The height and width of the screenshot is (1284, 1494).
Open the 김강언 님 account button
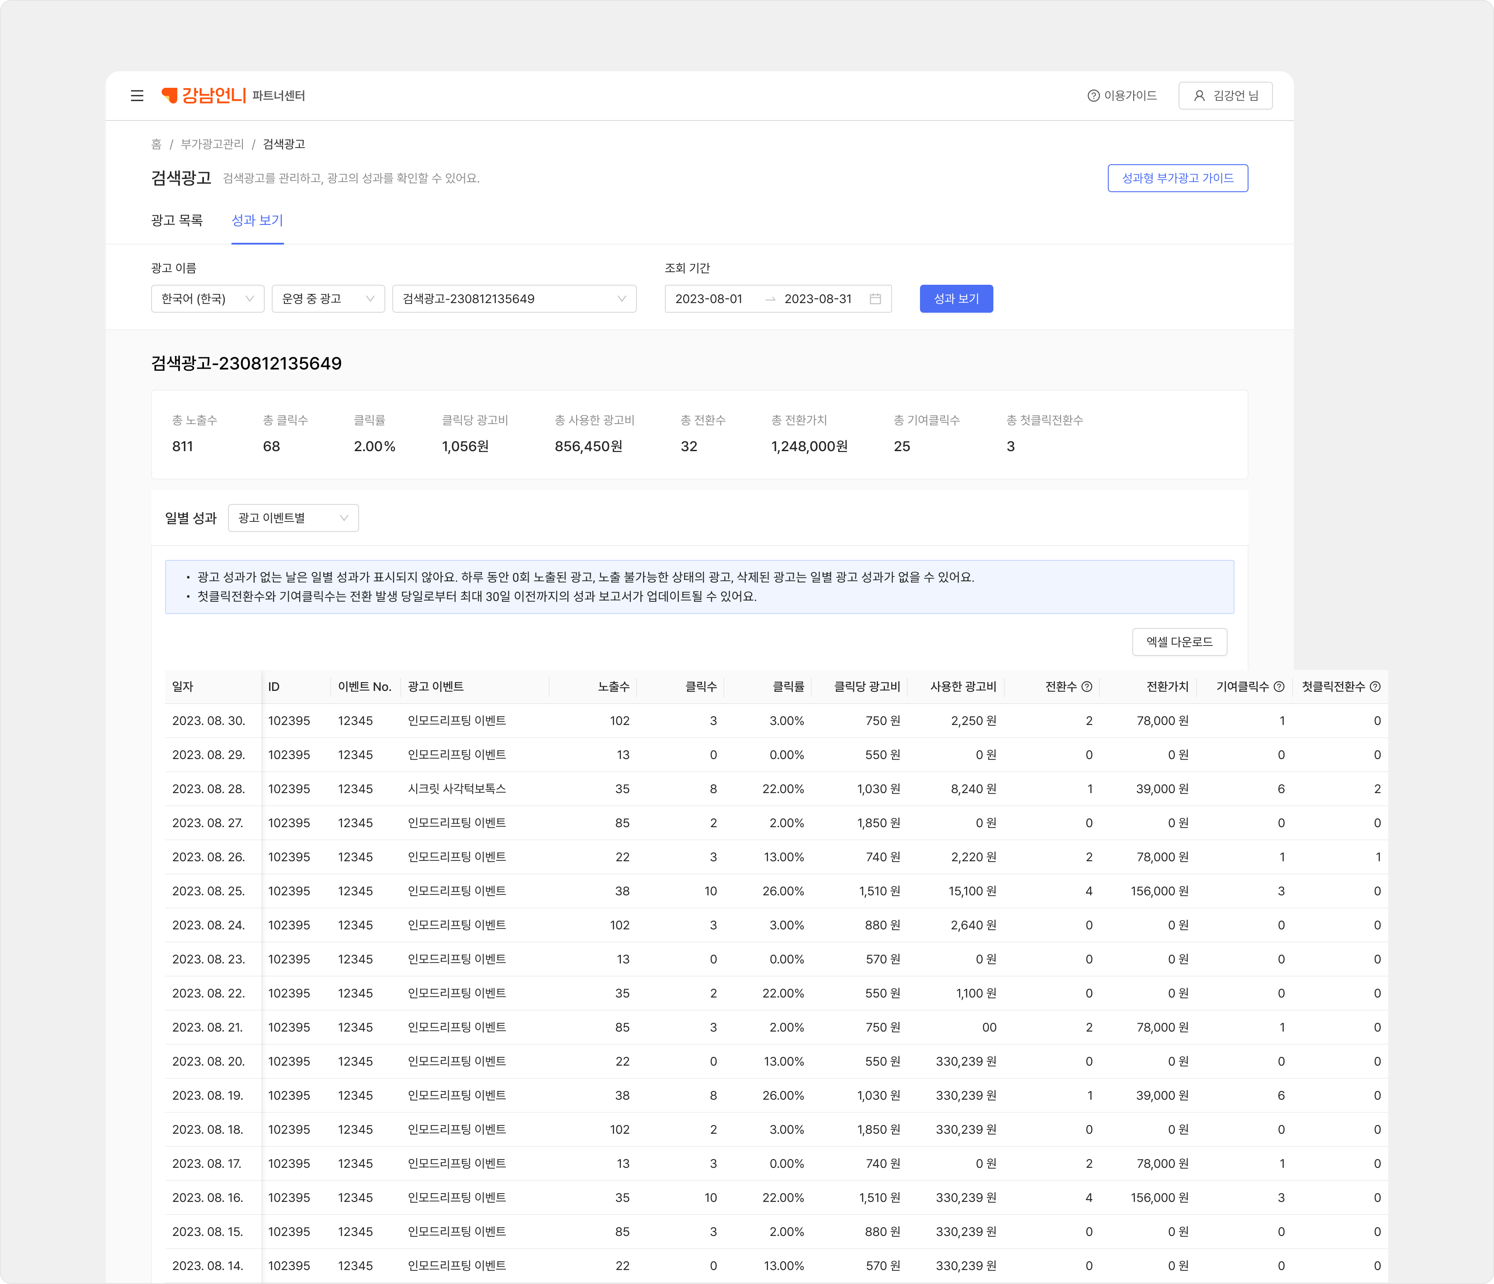click(1225, 96)
